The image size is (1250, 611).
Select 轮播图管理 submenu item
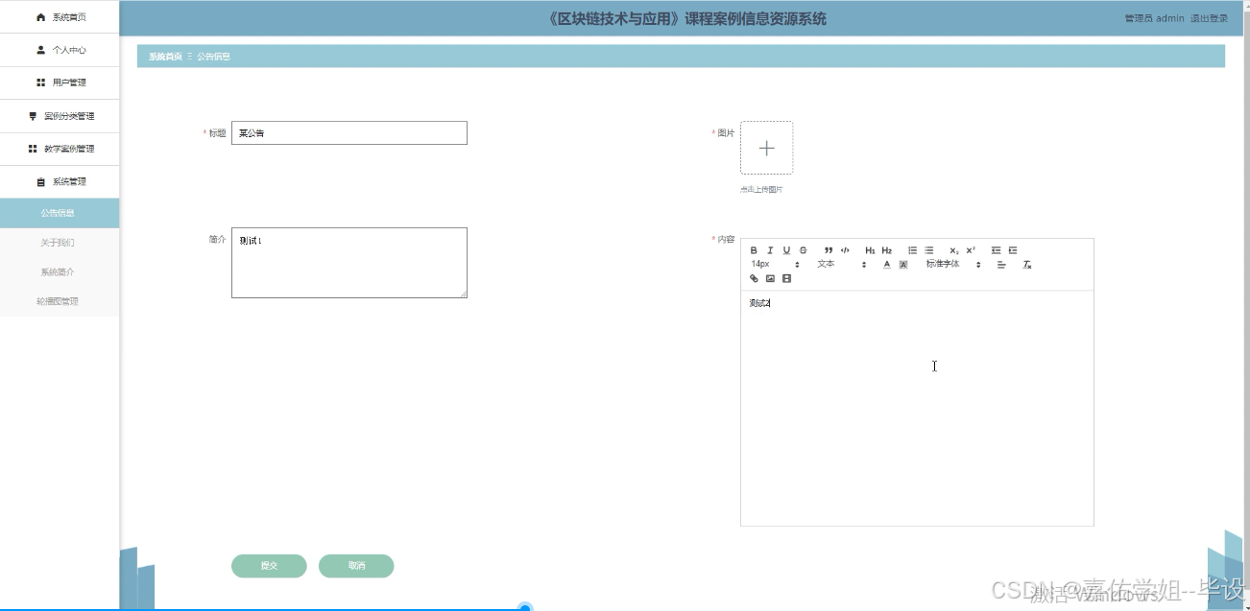click(60, 301)
